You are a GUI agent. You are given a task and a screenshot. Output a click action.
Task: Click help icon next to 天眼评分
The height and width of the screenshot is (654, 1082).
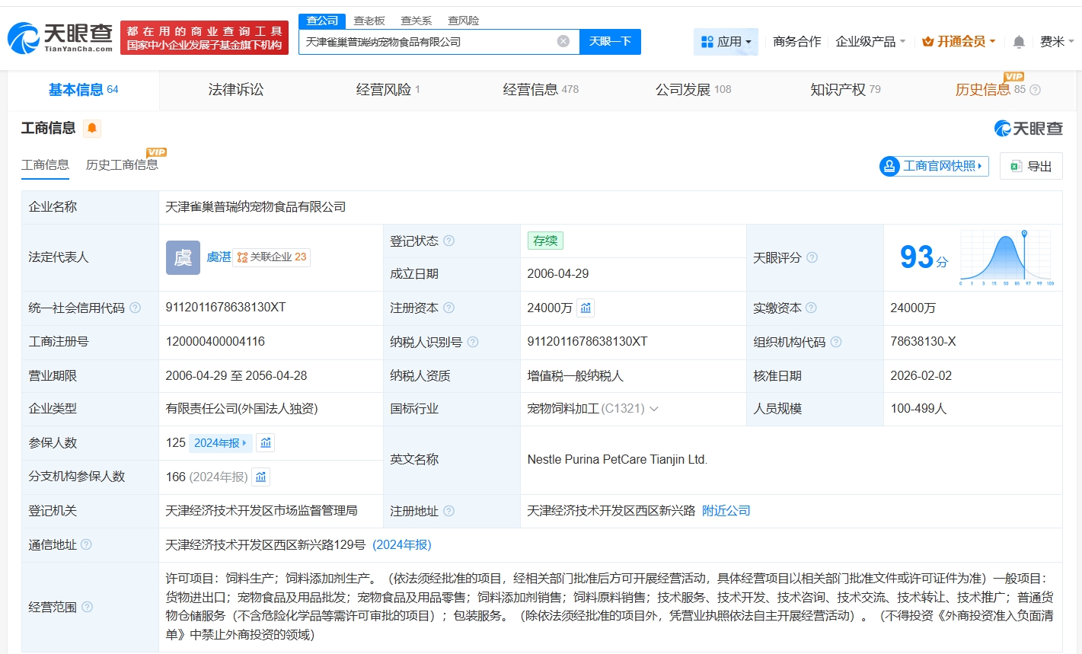(812, 257)
